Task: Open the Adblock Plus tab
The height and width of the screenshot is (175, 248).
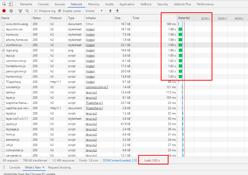Action: point(182,4)
